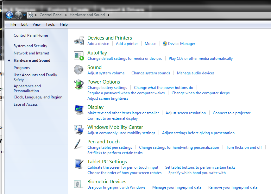Open the Power Options heading

click(x=104, y=82)
